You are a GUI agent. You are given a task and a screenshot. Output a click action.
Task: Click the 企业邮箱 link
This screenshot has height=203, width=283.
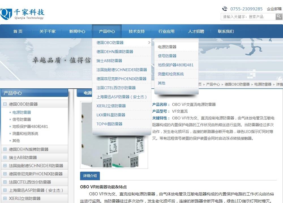pos(274,9)
